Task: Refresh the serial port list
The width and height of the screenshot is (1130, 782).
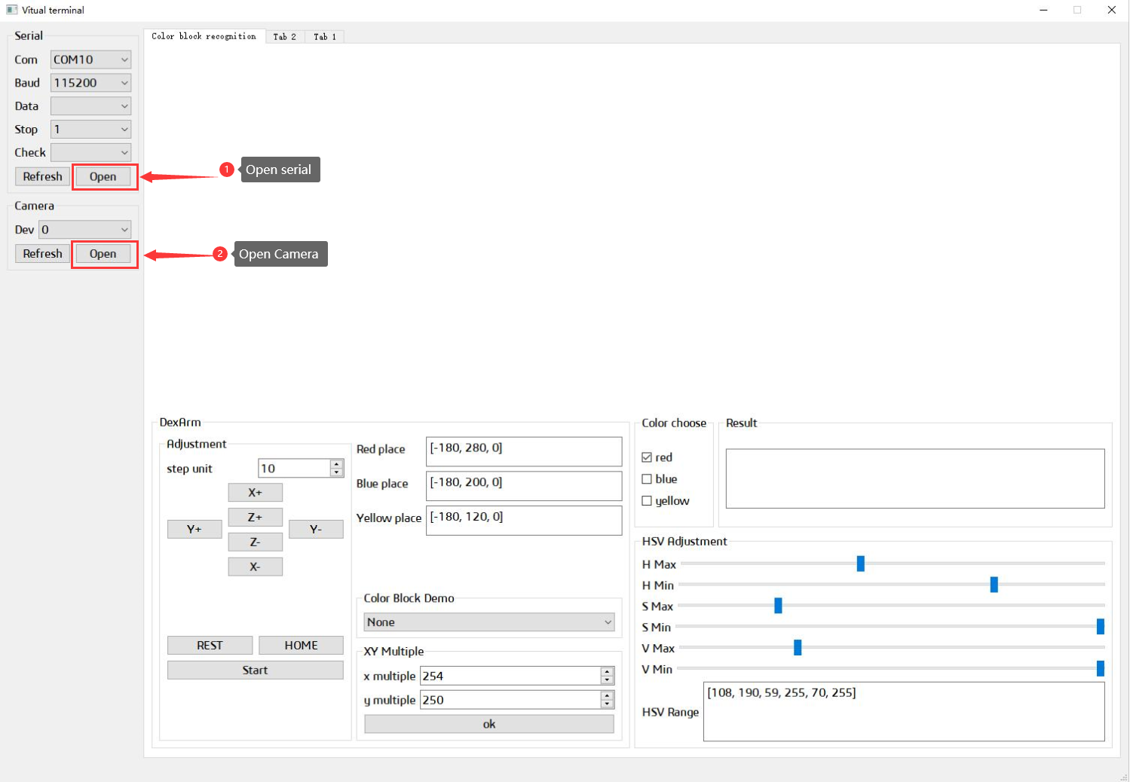Action: coord(42,176)
